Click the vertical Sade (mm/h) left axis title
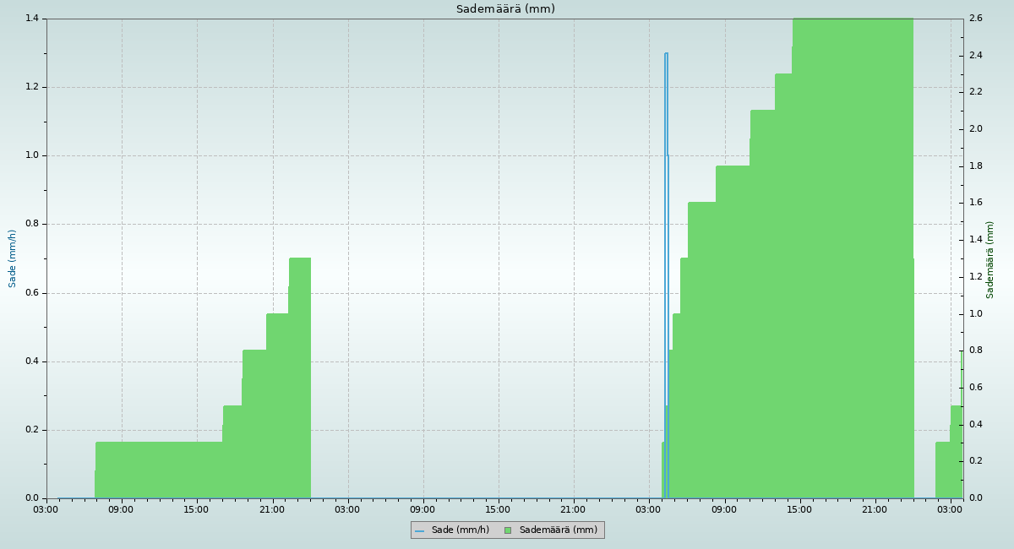Image resolution: width=1014 pixels, height=549 pixels. click(x=13, y=258)
